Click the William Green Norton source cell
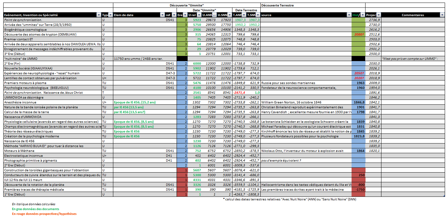This screenshot has height=223, width=447. [x=306, y=102]
